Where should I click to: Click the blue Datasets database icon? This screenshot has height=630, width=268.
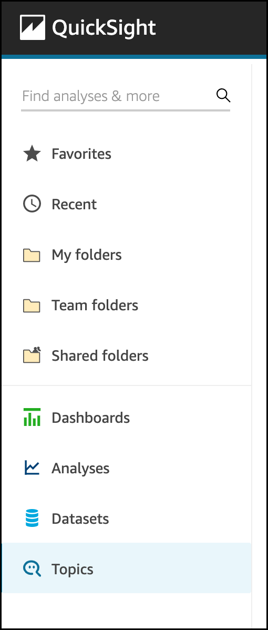[32, 519]
